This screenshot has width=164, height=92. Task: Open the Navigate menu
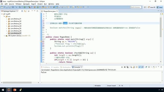pyautogui.click(x=26, y=4)
